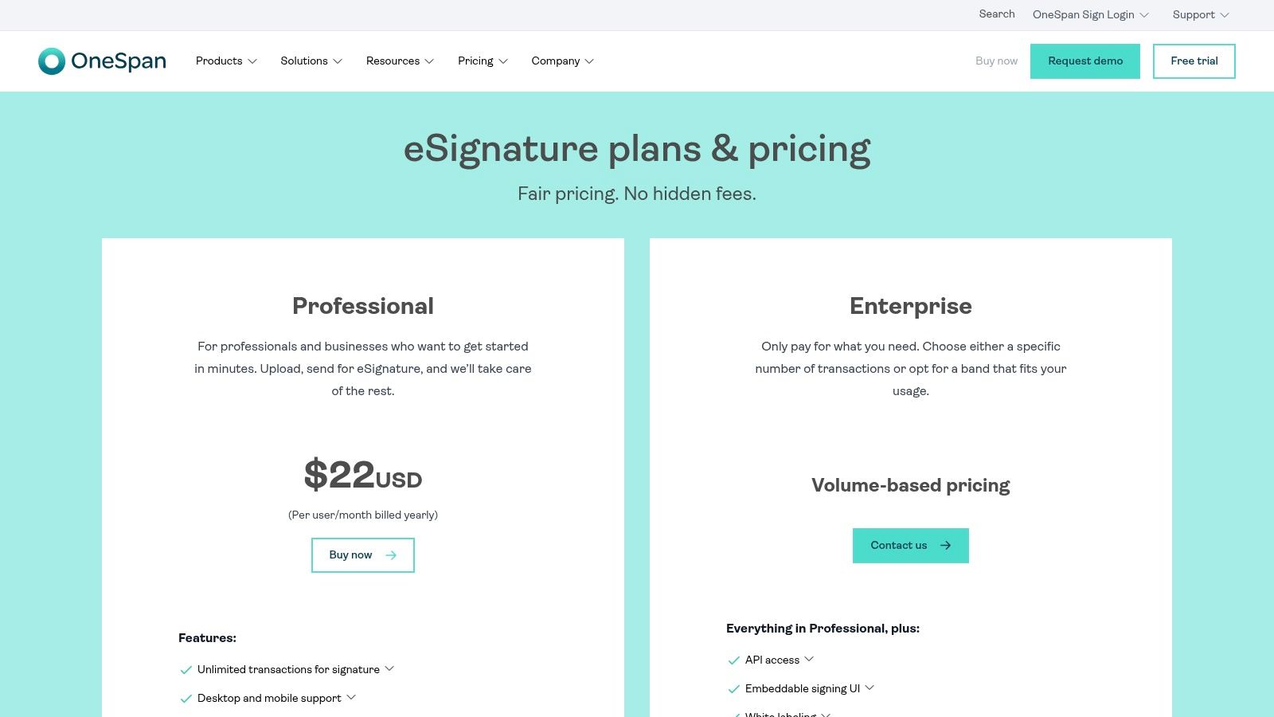
Task: Click checkmark beside Embeddable signing UI
Action: (734, 689)
